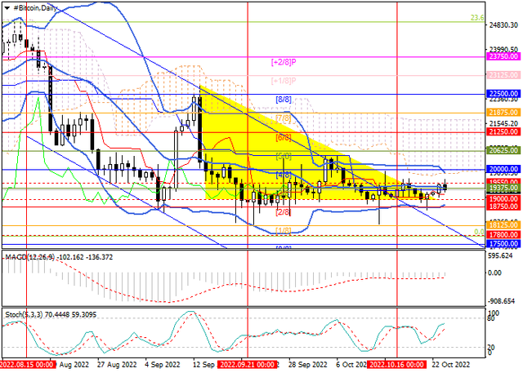Image resolution: width=523 pixels, height=373 pixels.
Task: Select the 17800.00 red price label
Action: click(503, 235)
